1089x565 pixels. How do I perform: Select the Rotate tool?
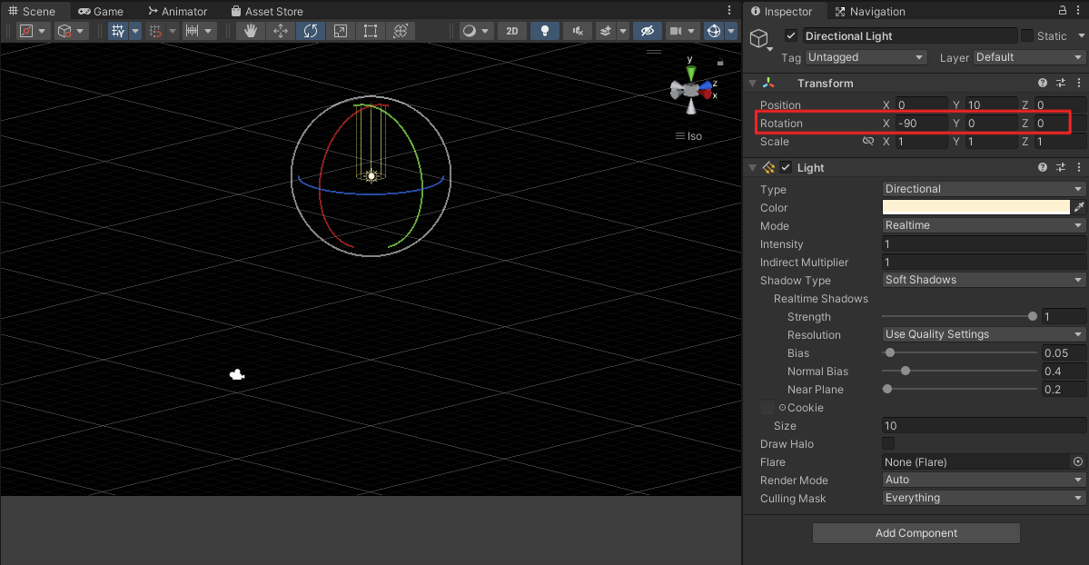pyautogui.click(x=311, y=31)
